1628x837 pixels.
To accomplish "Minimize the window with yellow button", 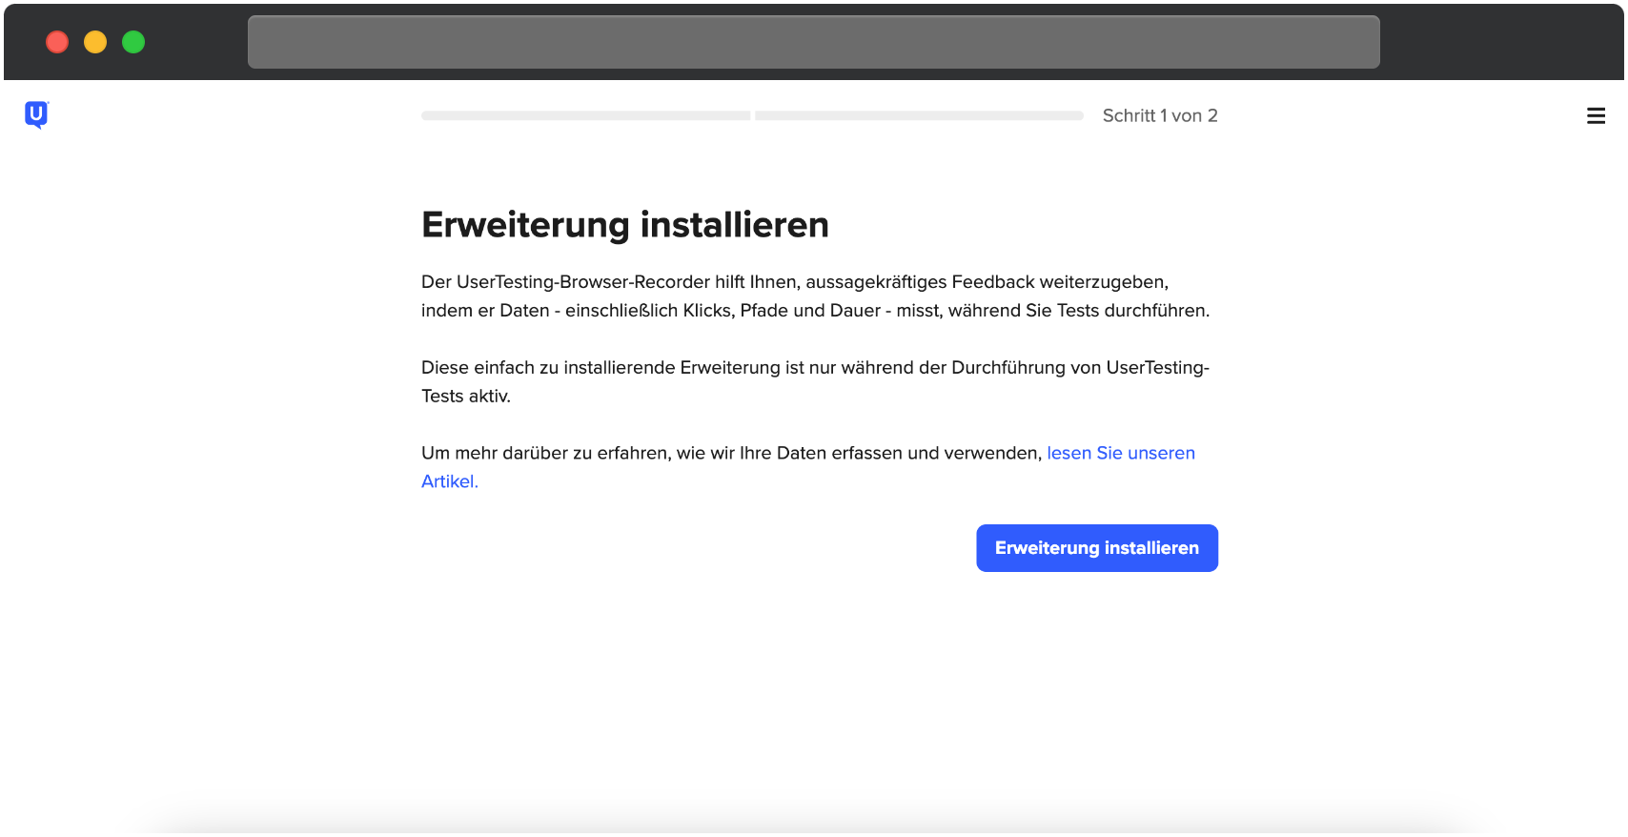I will (x=95, y=42).
